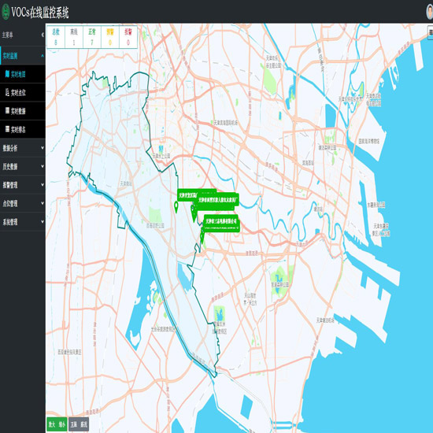This screenshot has height=433, width=433.
Task: Select the 实时点位 list icon
Action: (x=7, y=93)
